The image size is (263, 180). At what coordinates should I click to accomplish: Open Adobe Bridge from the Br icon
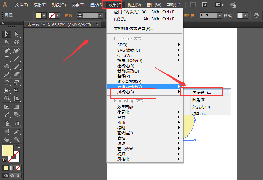point(193,5)
